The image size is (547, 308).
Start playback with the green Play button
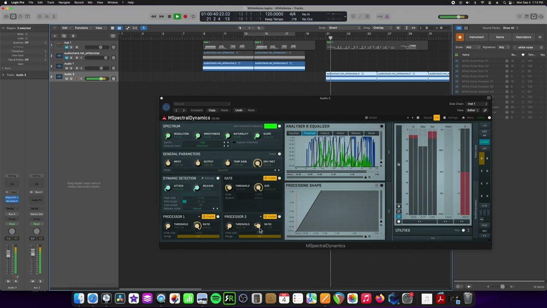[x=177, y=17]
